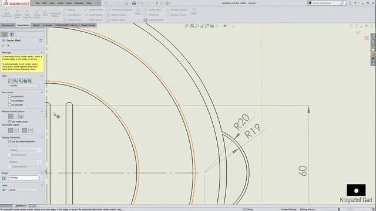This screenshot has width=376, height=211.
Task: Run the Spell Checker tool
Action: point(27,14)
